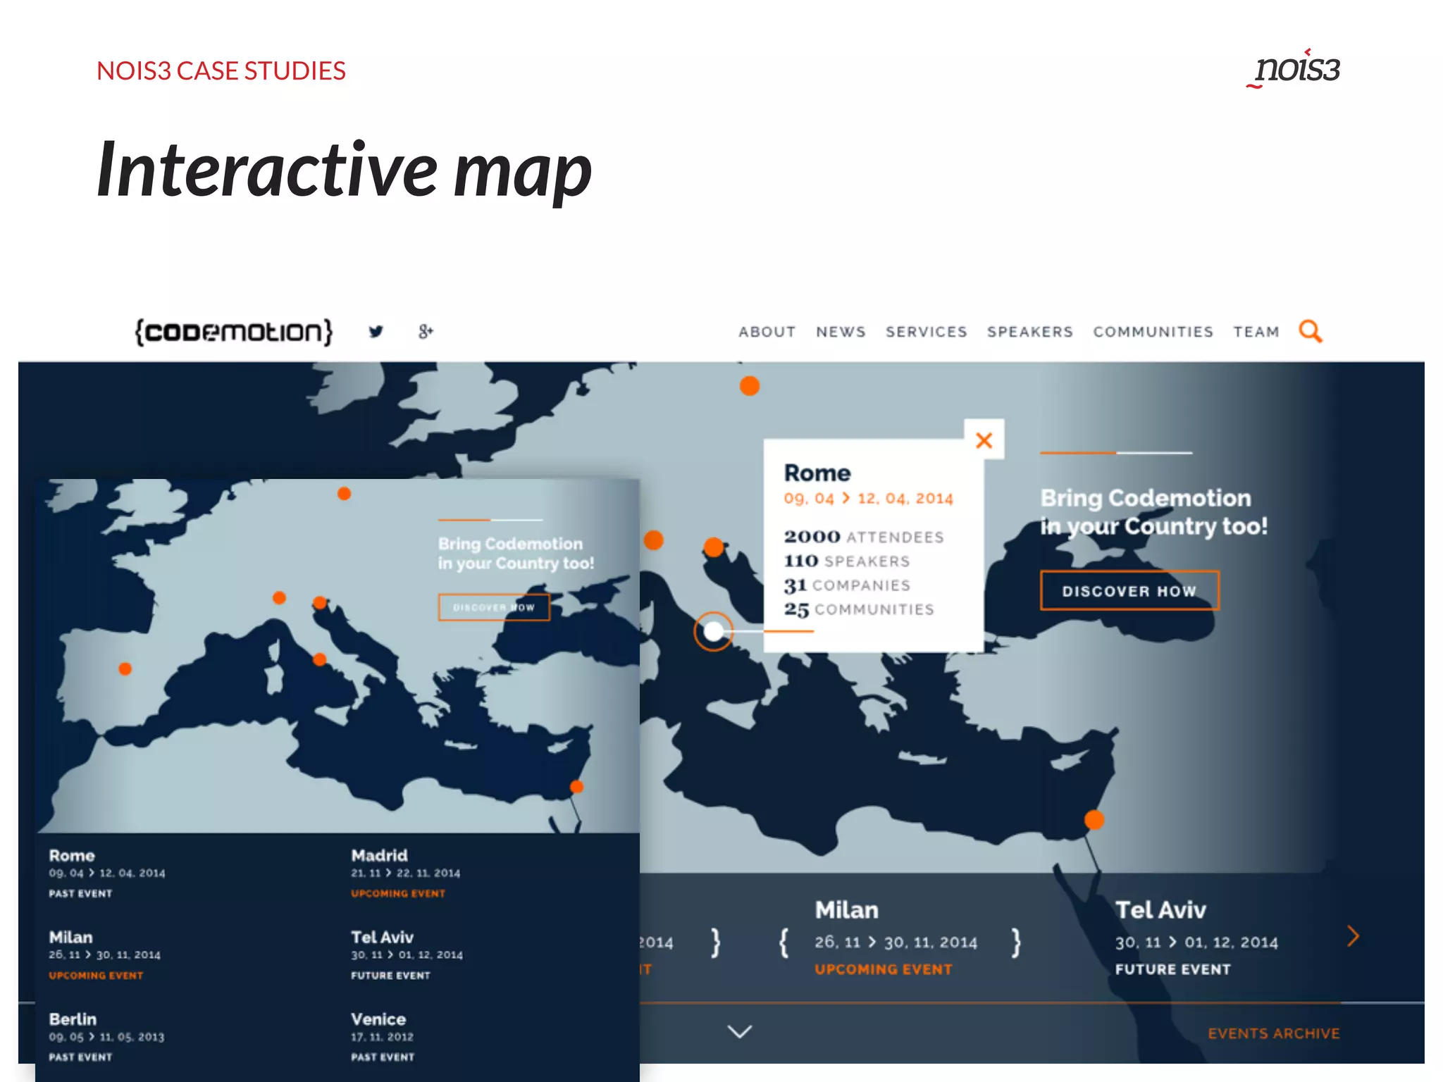The image size is (1443, 1082).
Task: Open the Rome past event in the mobile list
Action: (107, 873)
